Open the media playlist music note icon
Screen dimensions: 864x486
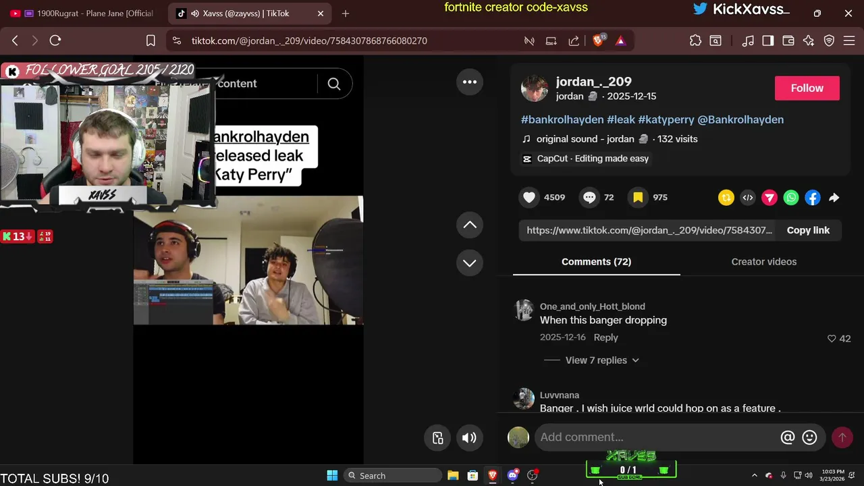(x=748, y=41)
